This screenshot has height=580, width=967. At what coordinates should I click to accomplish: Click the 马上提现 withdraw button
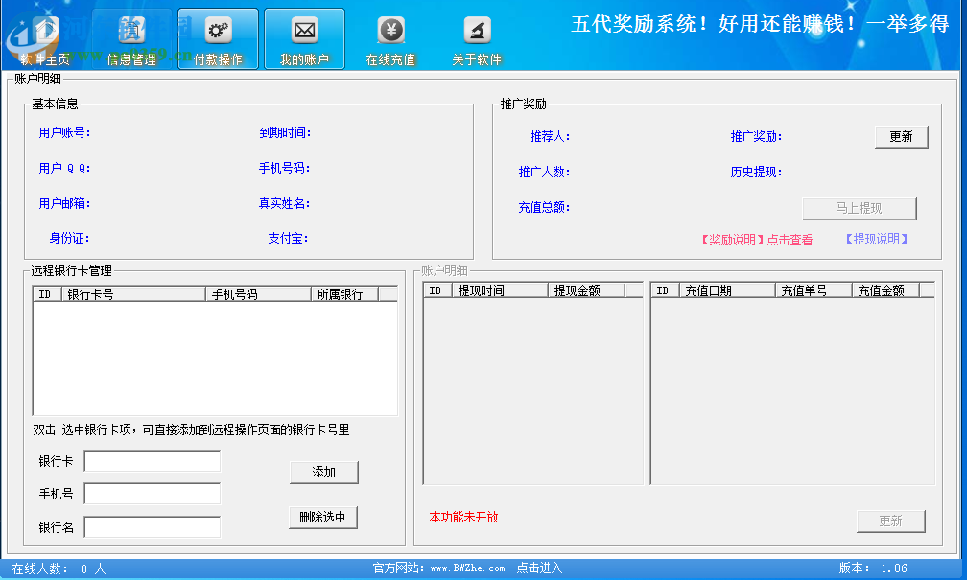tap(859, 208)
